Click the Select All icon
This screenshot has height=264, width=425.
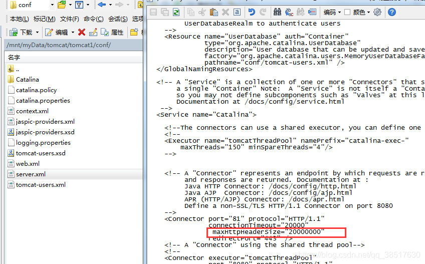coord(237,12)
